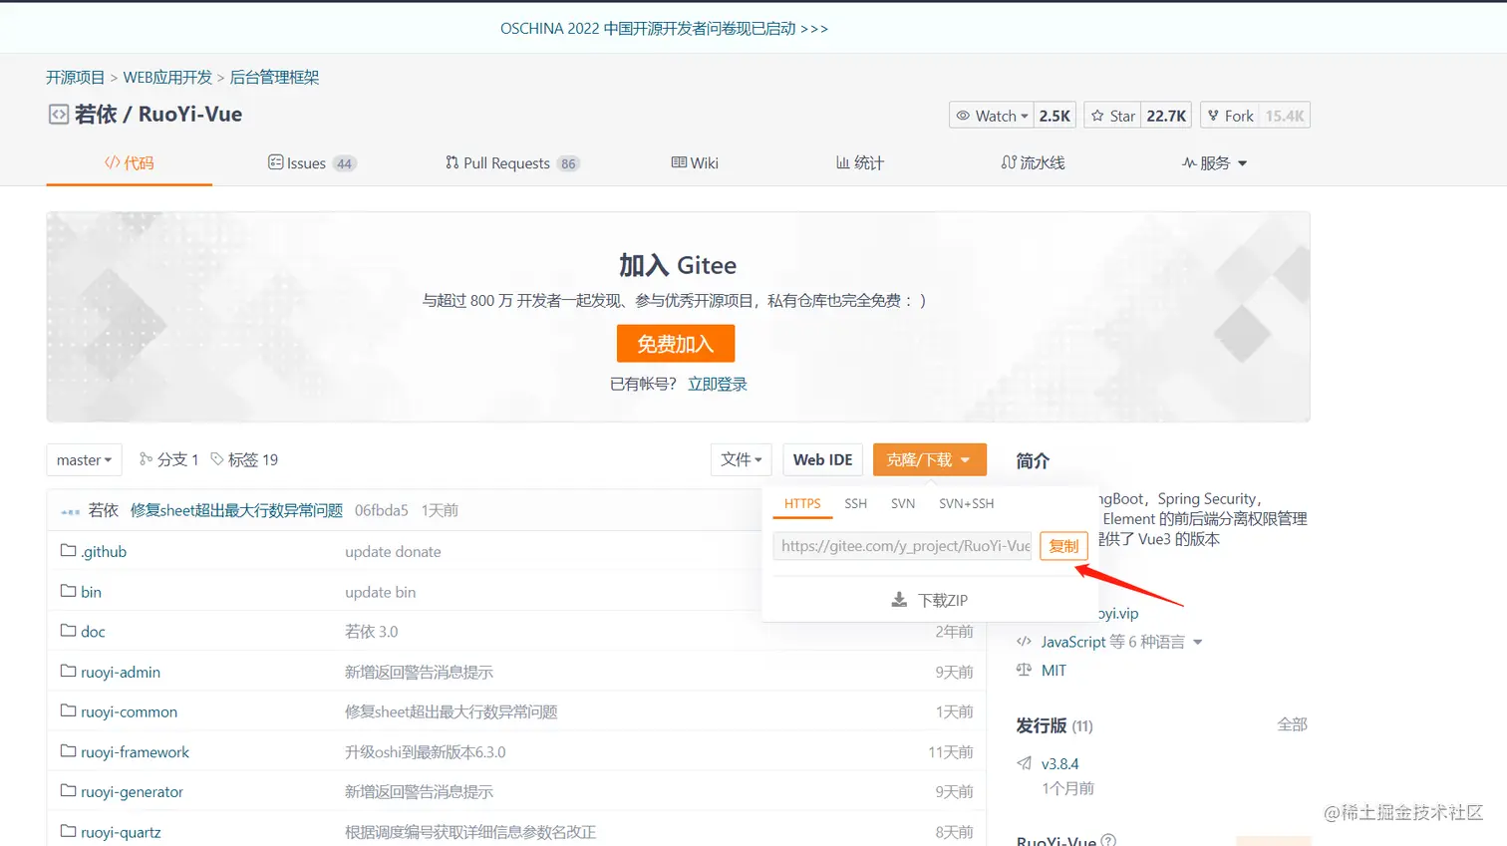Open the Issues tab
The image size is (1507, 846).
(x=311, y=163)
